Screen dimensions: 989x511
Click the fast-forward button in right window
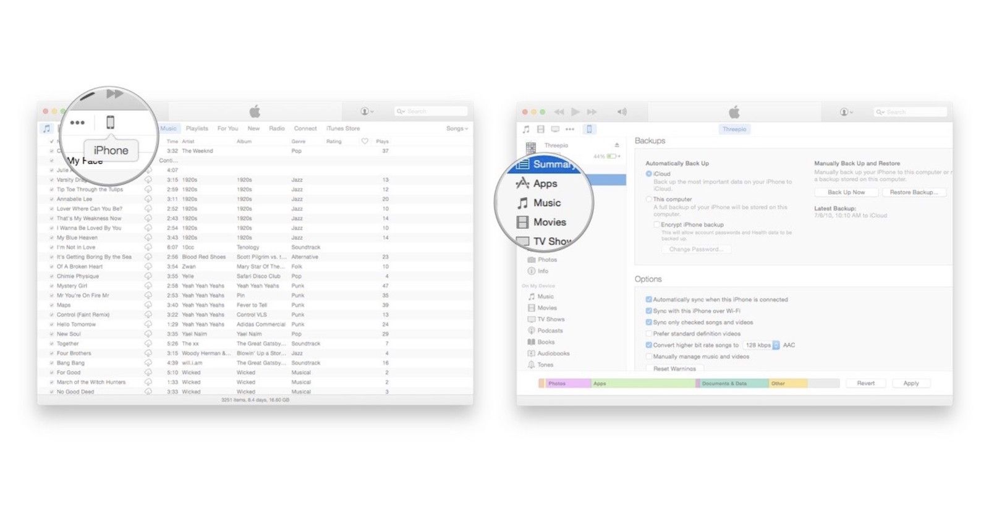click(592, 112)
